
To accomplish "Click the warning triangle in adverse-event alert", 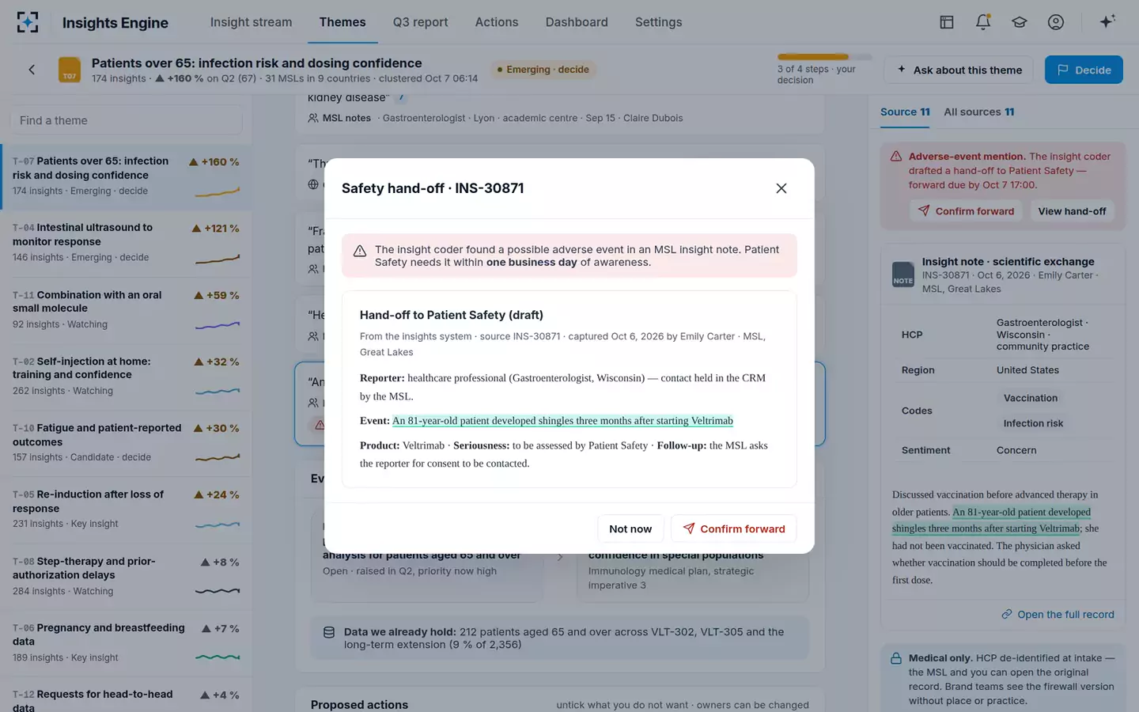I will (896, 157).
